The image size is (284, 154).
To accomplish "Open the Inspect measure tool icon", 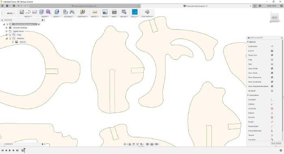I will click(95, 12).
